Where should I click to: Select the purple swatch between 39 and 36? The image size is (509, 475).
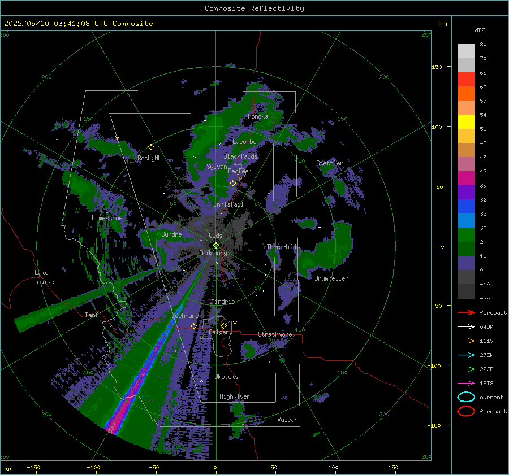466,192
